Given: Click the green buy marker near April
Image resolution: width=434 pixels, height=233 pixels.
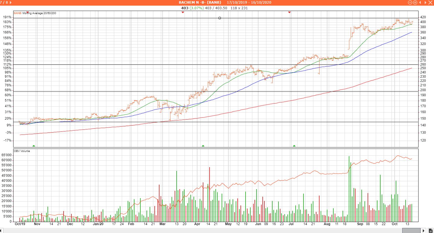Looking at the screenshot, I should click(x=203, y=146).
